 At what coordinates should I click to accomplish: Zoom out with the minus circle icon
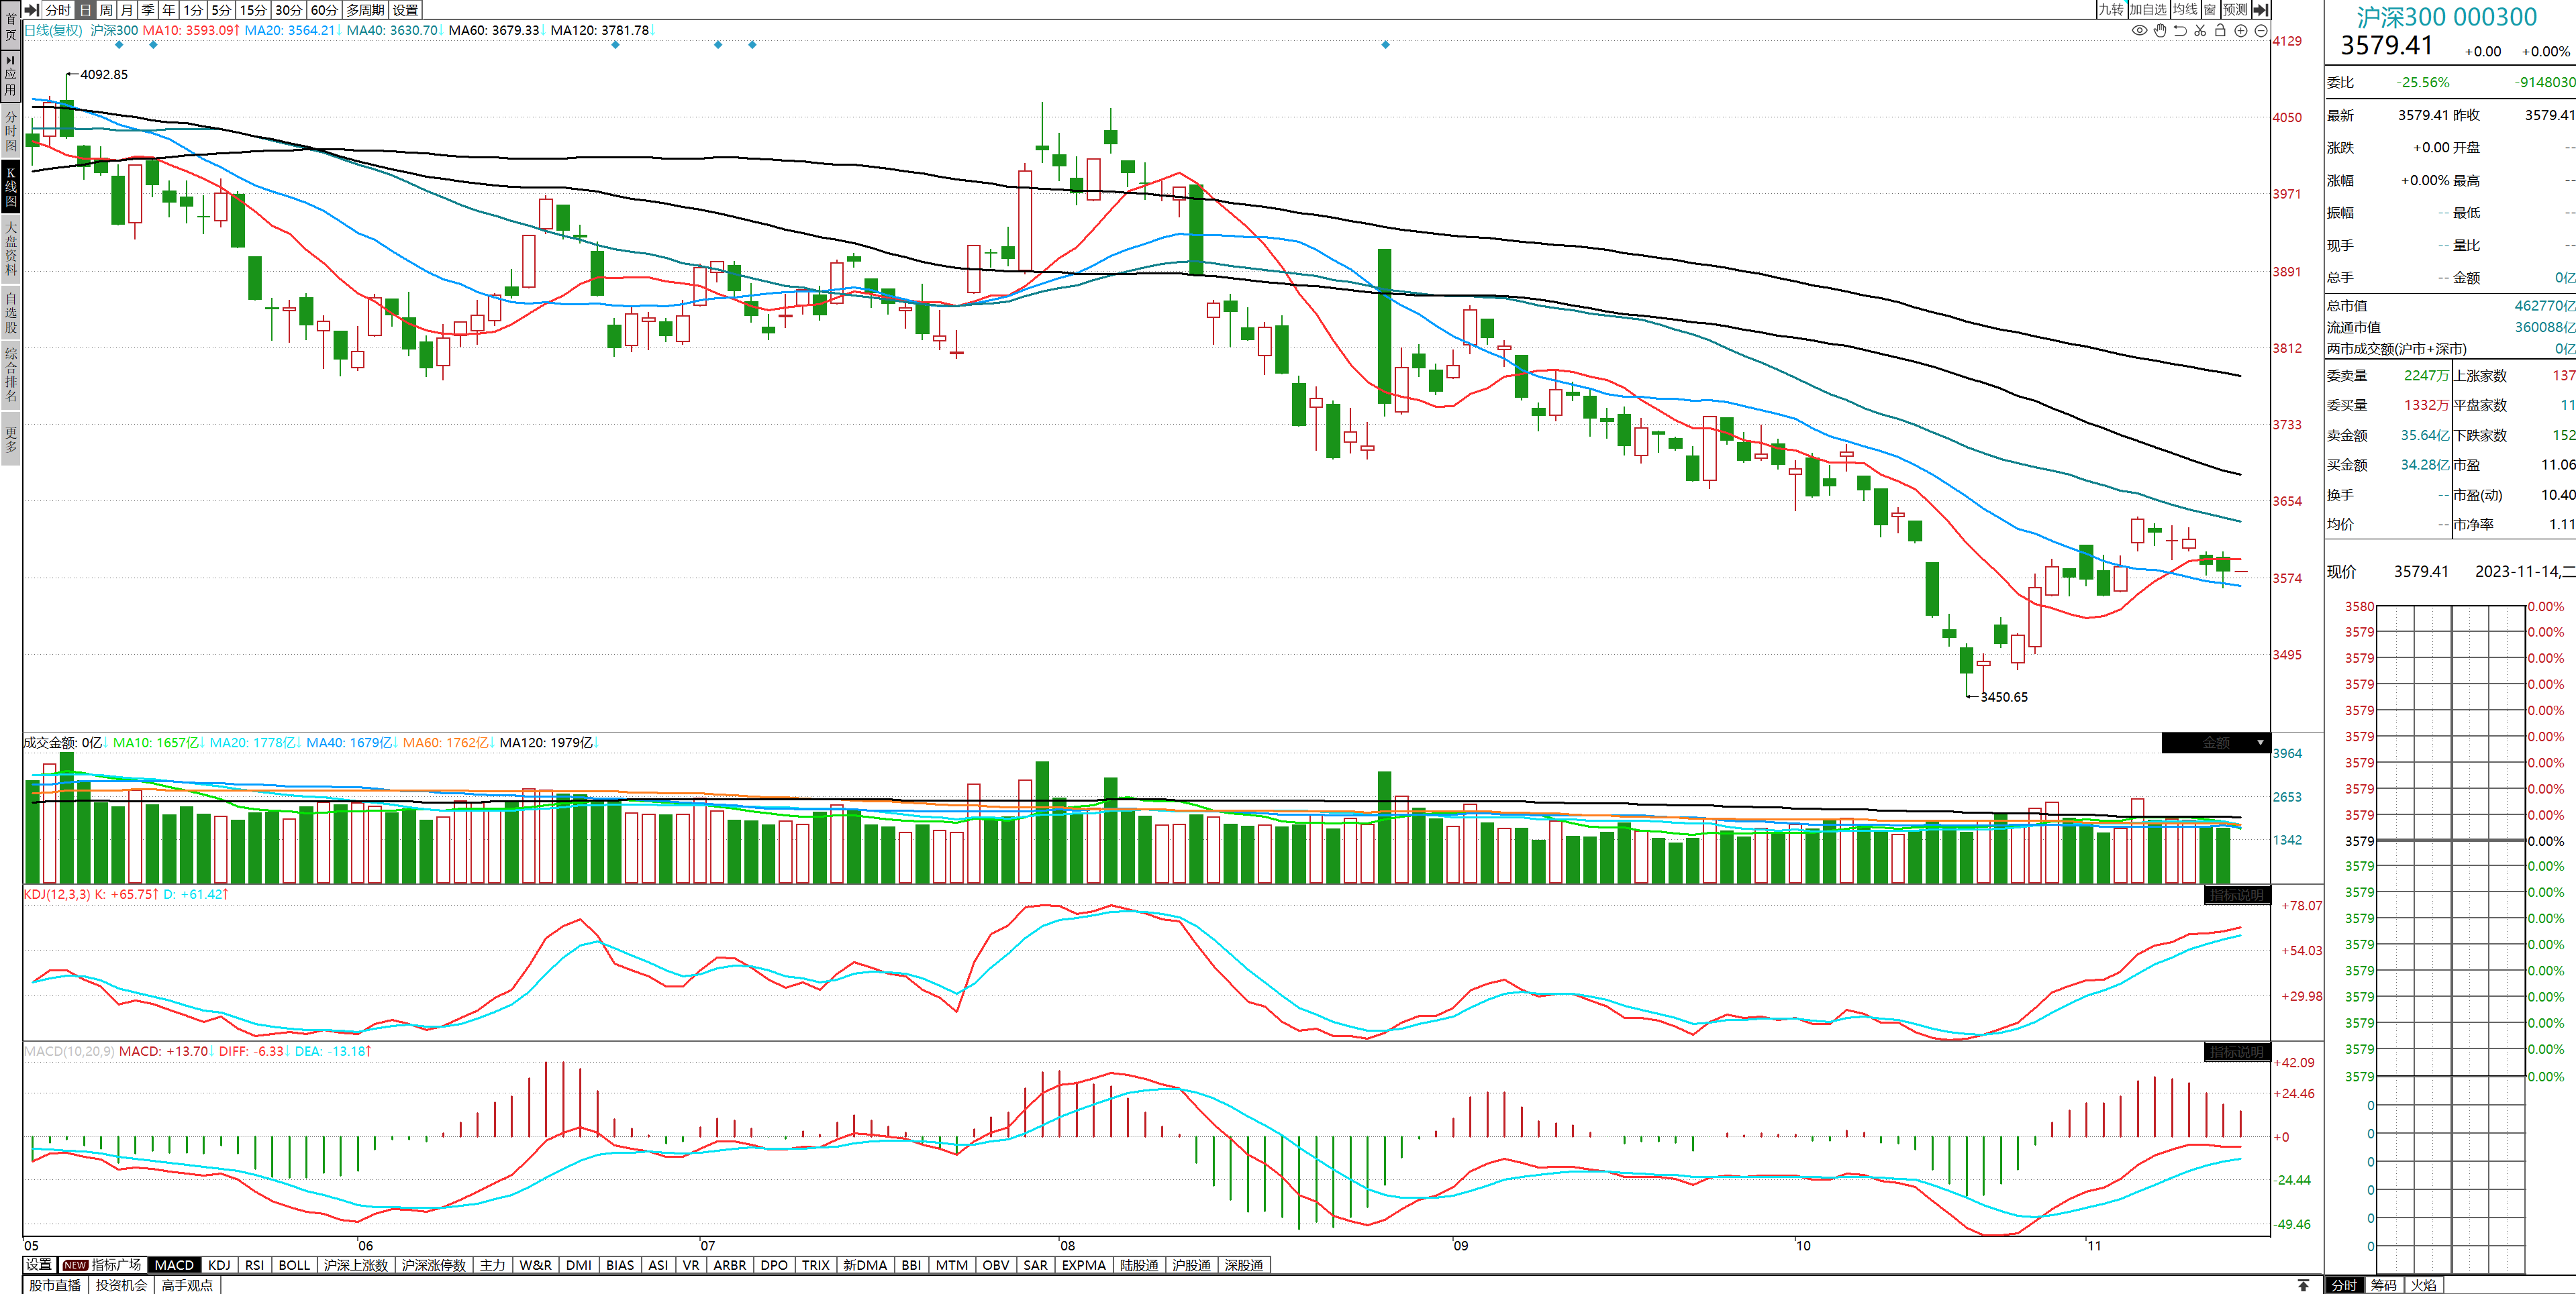point(2261,31)
